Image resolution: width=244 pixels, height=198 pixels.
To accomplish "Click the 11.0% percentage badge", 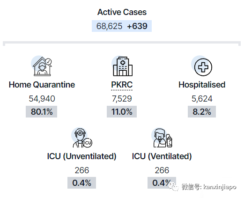I will click(x=122, y=112).
